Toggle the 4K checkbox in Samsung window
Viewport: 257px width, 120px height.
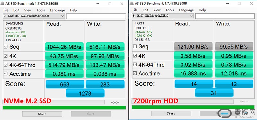tap(6, 56)
